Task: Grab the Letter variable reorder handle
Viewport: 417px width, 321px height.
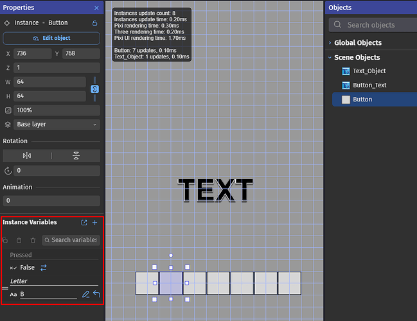Action: (x=5, y=288)
